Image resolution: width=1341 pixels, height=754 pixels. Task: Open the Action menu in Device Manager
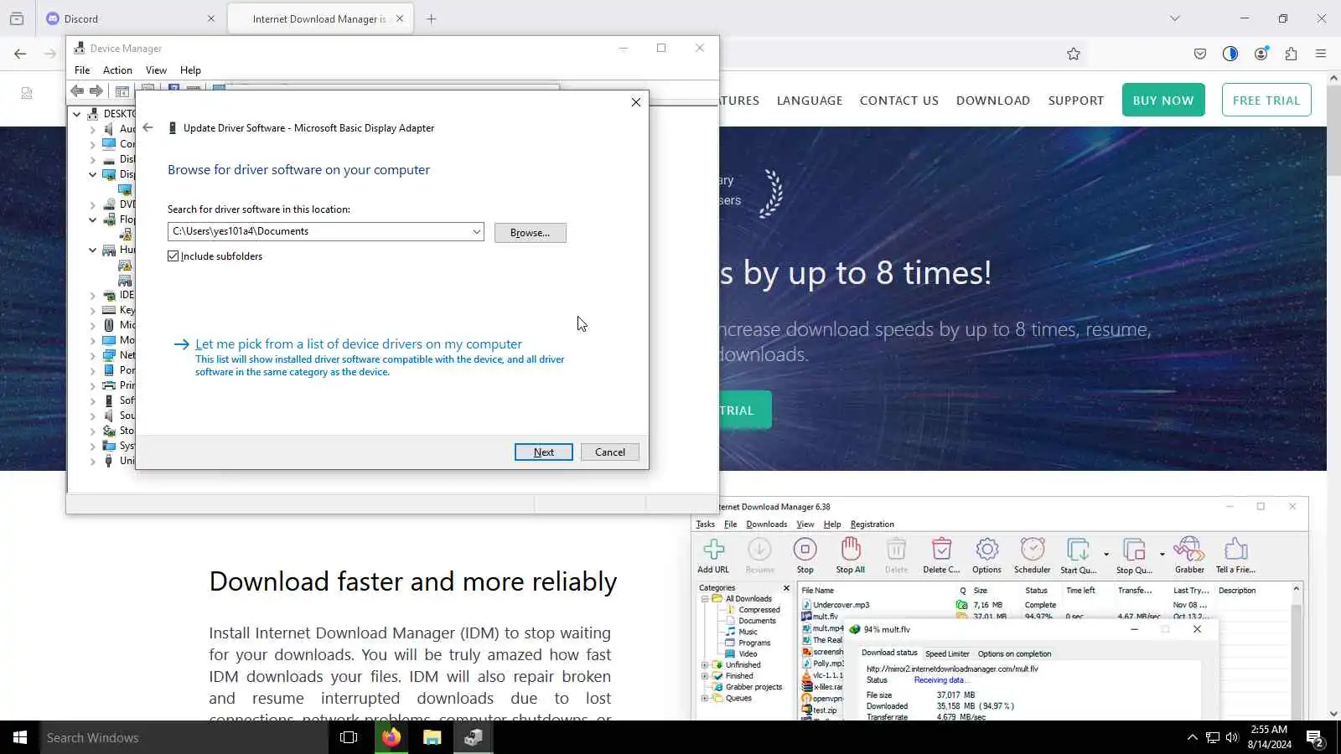117,70
